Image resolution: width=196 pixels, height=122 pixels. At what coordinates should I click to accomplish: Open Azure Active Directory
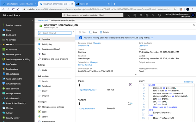pos(14,103)
